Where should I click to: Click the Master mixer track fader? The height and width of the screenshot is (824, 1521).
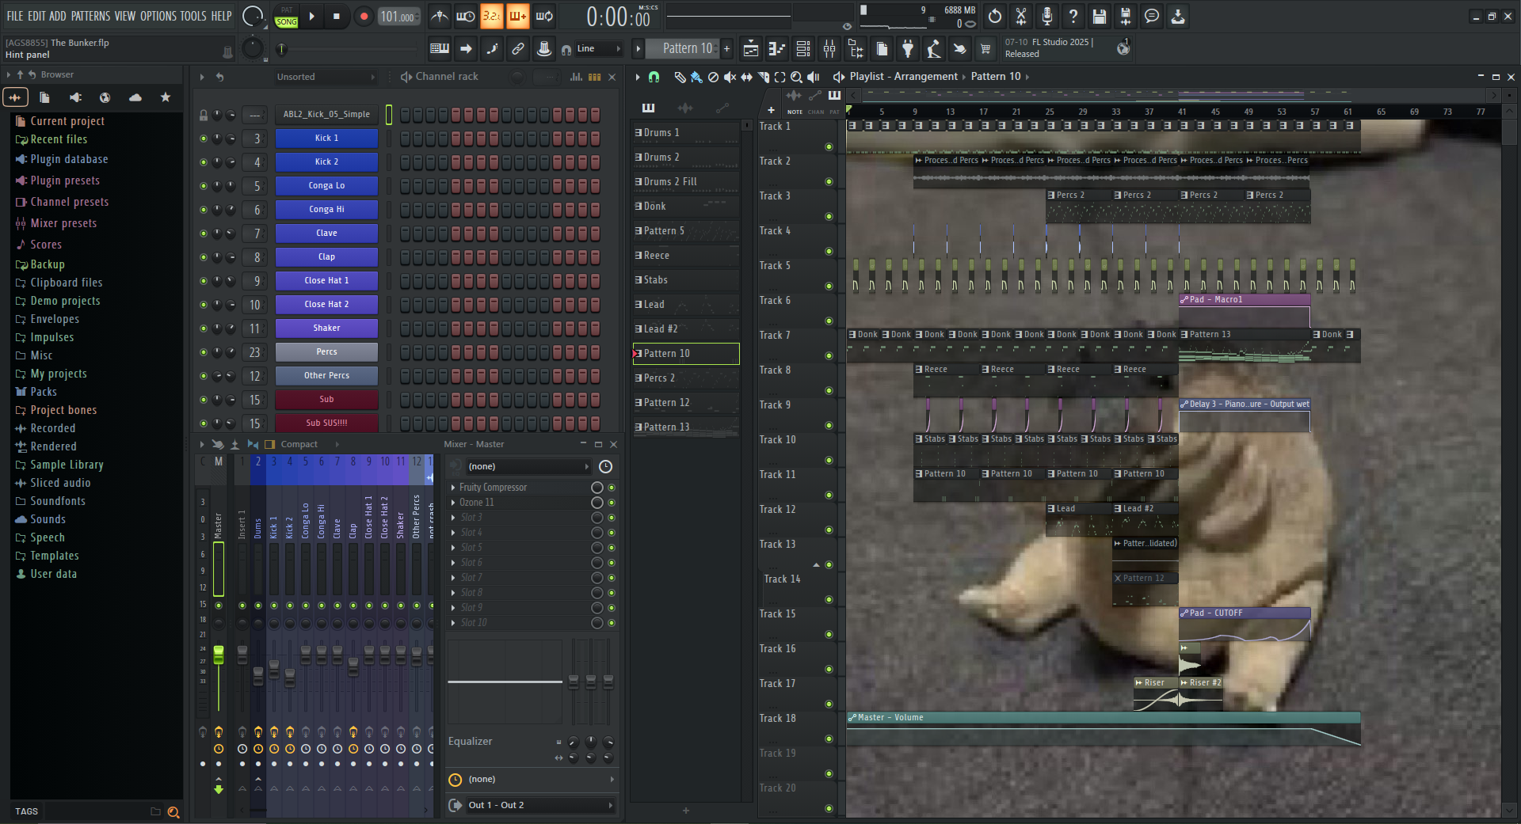point(219,654)
